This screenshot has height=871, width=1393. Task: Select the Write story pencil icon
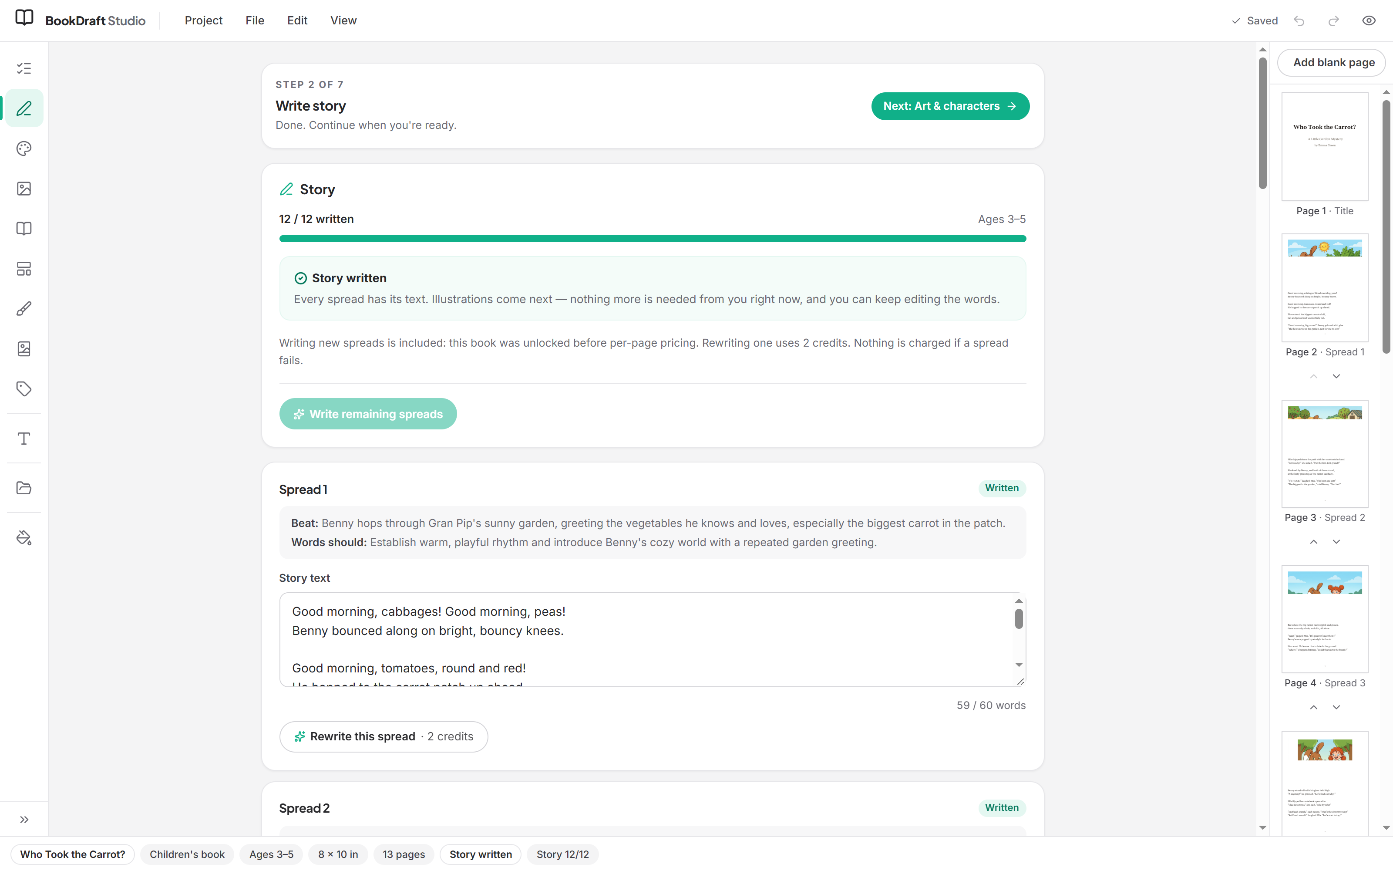click(x=24, y=108)
